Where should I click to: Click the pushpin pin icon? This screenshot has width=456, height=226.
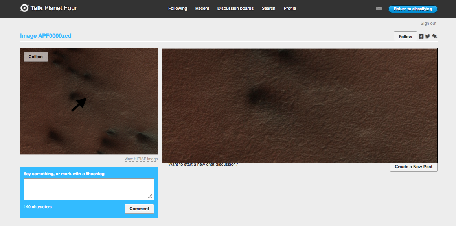click(434, 36)
